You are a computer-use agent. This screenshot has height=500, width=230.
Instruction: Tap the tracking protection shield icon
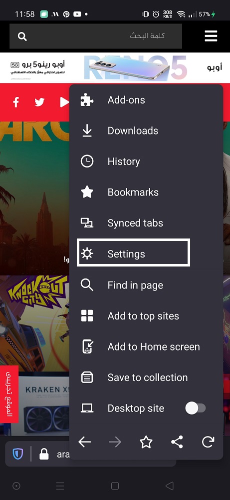point(18,454)
